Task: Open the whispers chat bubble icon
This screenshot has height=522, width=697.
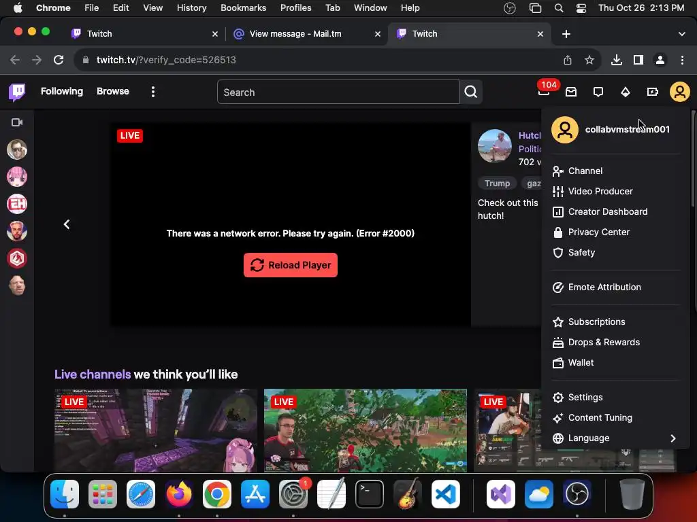Action: pyautogui.click(x=598, y=92)
